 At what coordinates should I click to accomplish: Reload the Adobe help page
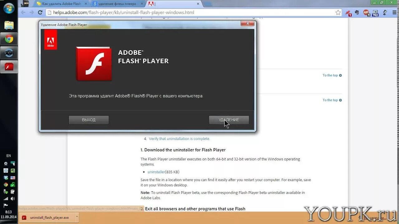(x=40, y=12)
